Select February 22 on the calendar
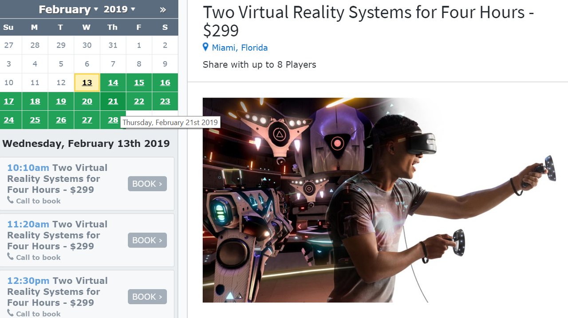 click(x=139, y=101)
